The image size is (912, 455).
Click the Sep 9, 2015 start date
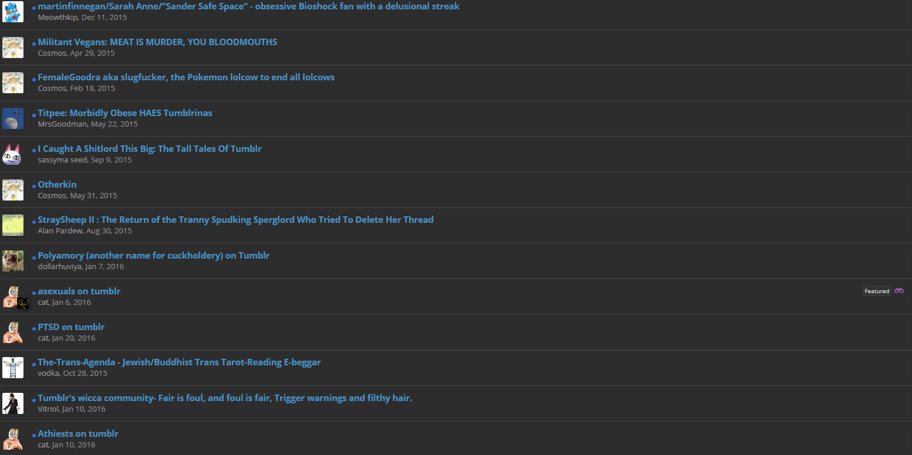[112, 160]
